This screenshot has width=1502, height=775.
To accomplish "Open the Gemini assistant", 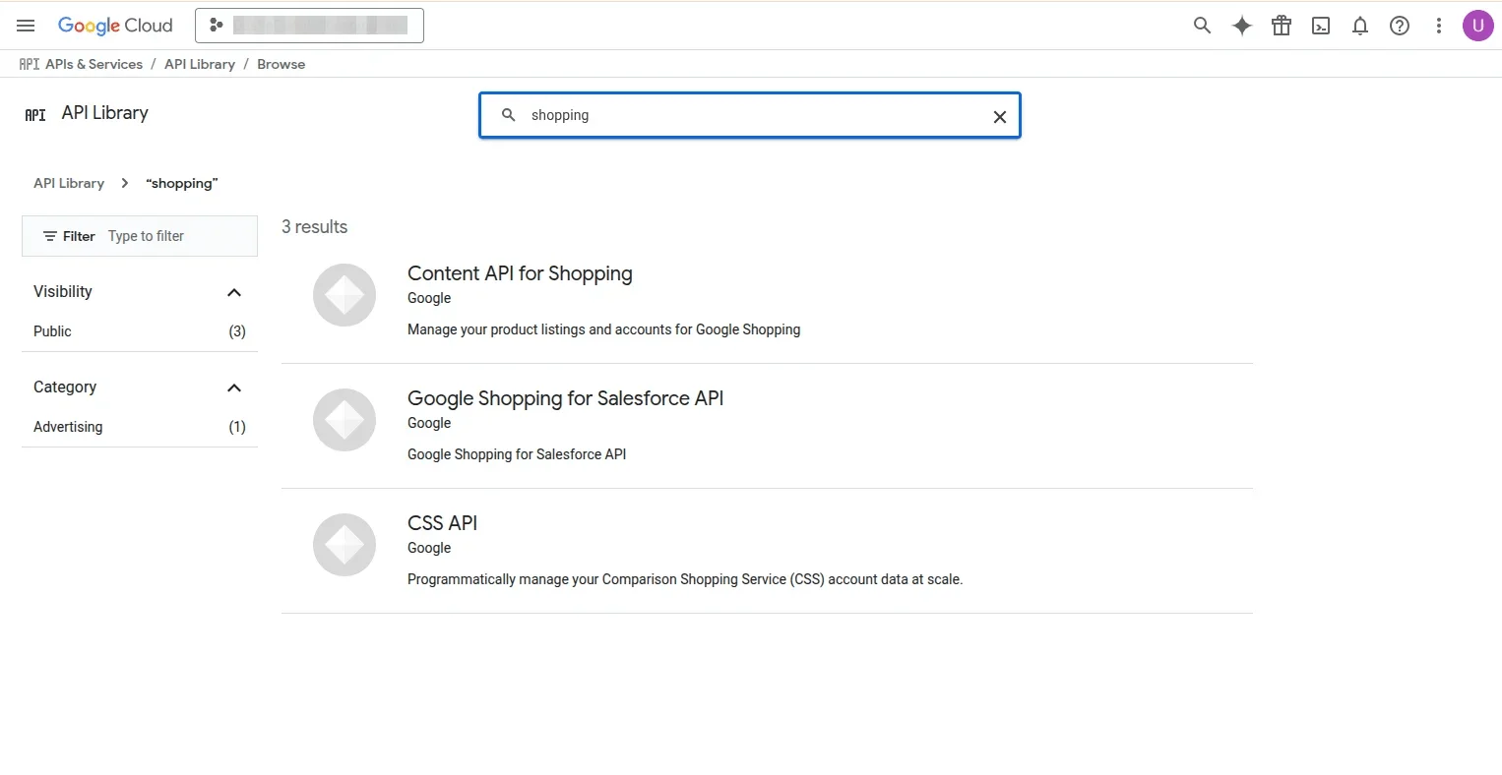I will click(x=1241, y=26).
